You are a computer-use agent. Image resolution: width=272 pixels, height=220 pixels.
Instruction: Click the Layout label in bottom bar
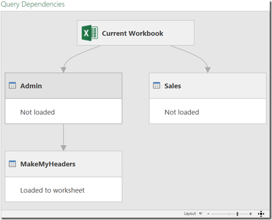(190, 213)
